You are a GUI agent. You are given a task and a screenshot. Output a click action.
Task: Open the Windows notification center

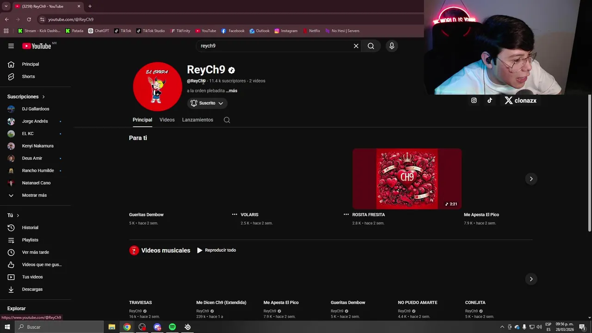pyautogui.click(x=582, y=327)
